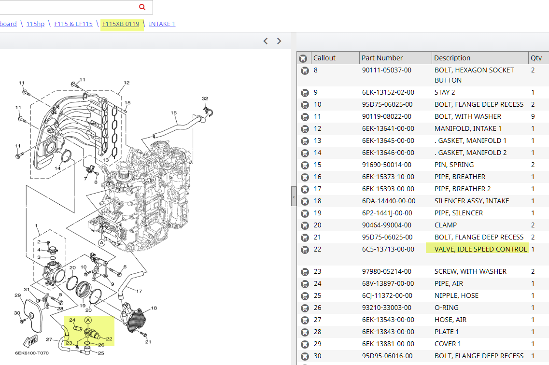549x365 pixels.
Task: Click part number 90111-05037-00
Action: tap(387, 70)
